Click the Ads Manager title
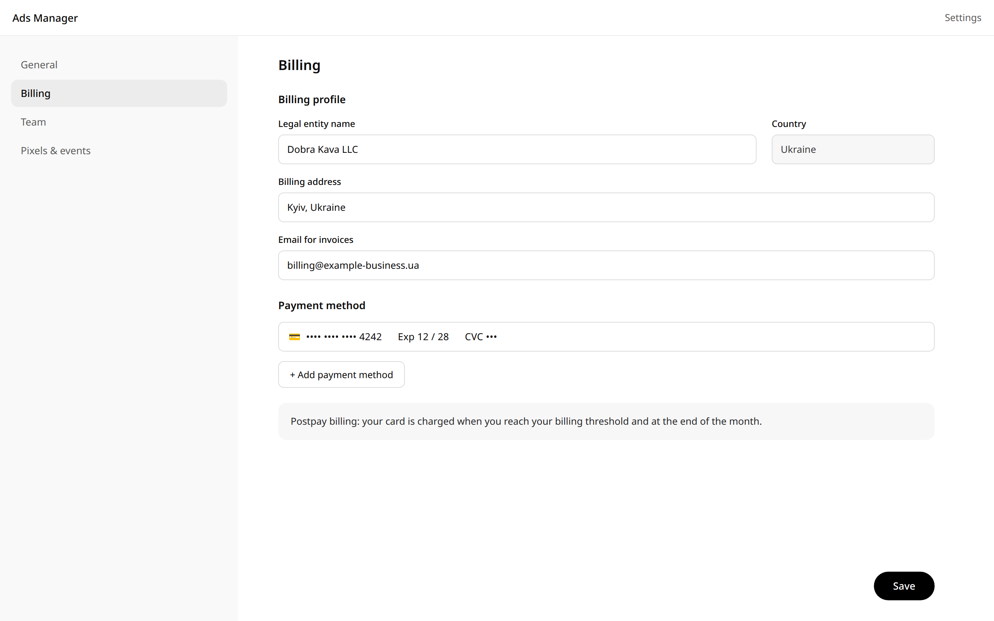 coord(45,18)
